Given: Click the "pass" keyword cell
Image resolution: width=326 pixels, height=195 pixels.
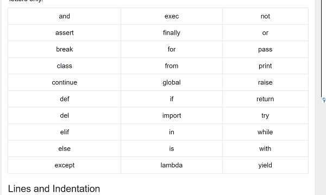Looking at the screenshot, I should click(x=265, y=49).
